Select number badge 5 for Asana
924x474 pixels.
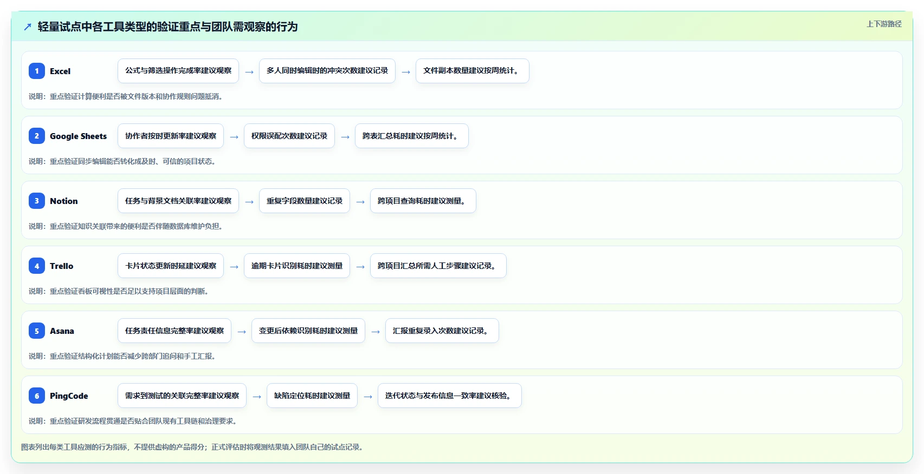(37, 331)
